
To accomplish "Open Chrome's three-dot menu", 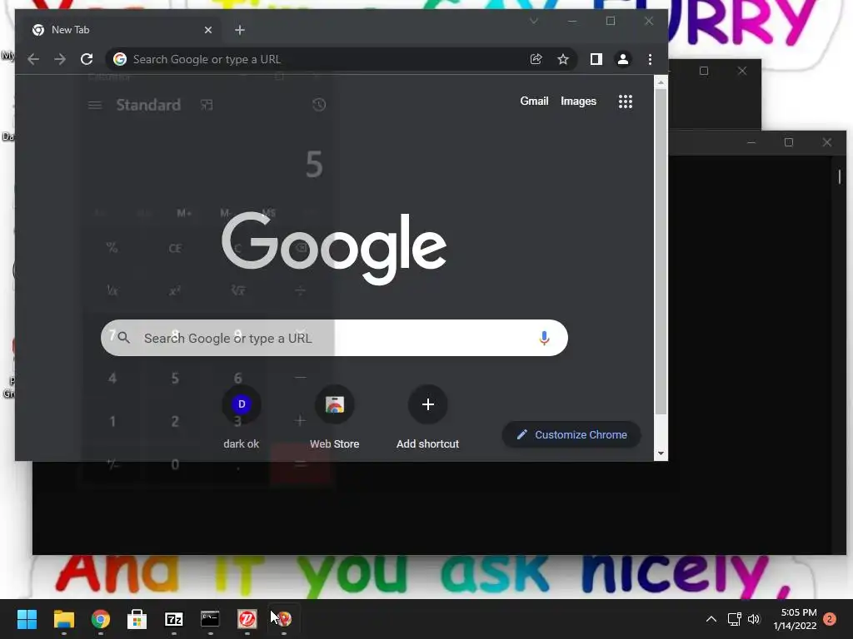I will (650, 59).
